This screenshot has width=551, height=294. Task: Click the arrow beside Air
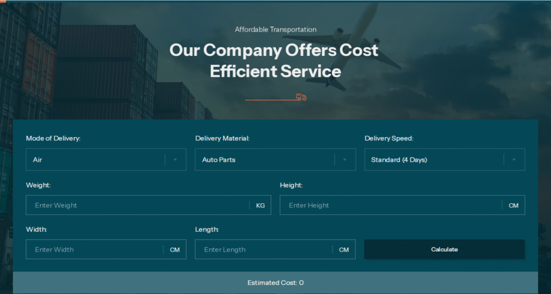(x=175, y=160)
